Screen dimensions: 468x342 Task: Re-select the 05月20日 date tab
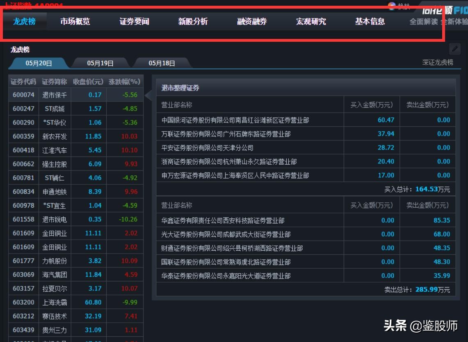[39, 63]
